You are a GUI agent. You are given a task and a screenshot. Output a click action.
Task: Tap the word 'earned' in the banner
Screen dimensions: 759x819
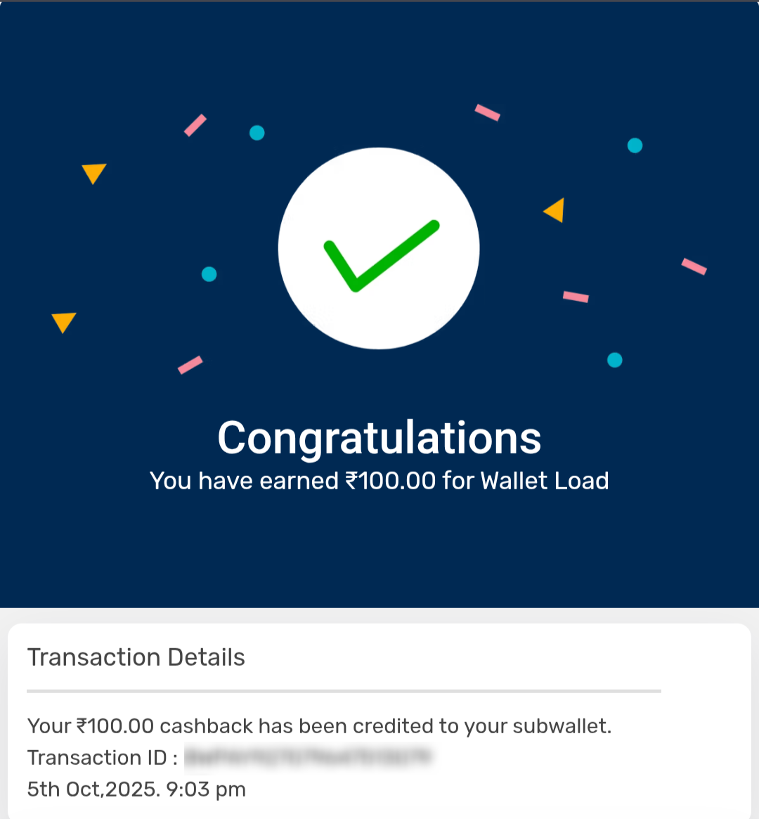coord(299,481)
